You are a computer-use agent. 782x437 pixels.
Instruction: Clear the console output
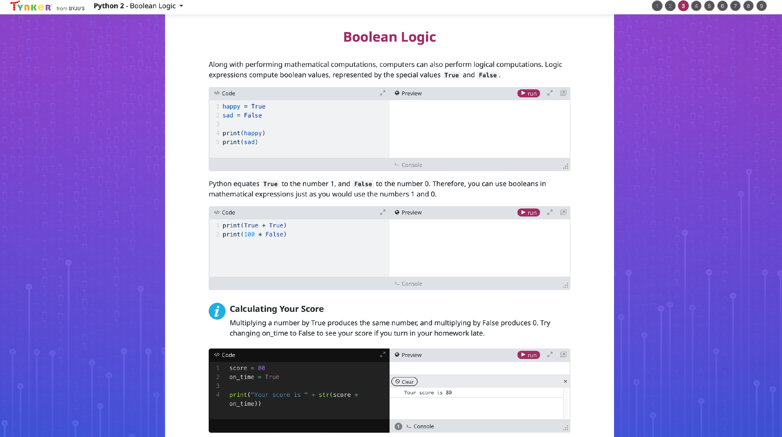coord(404,382)
